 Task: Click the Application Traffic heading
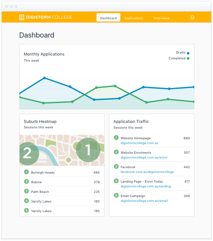point(131,122)
